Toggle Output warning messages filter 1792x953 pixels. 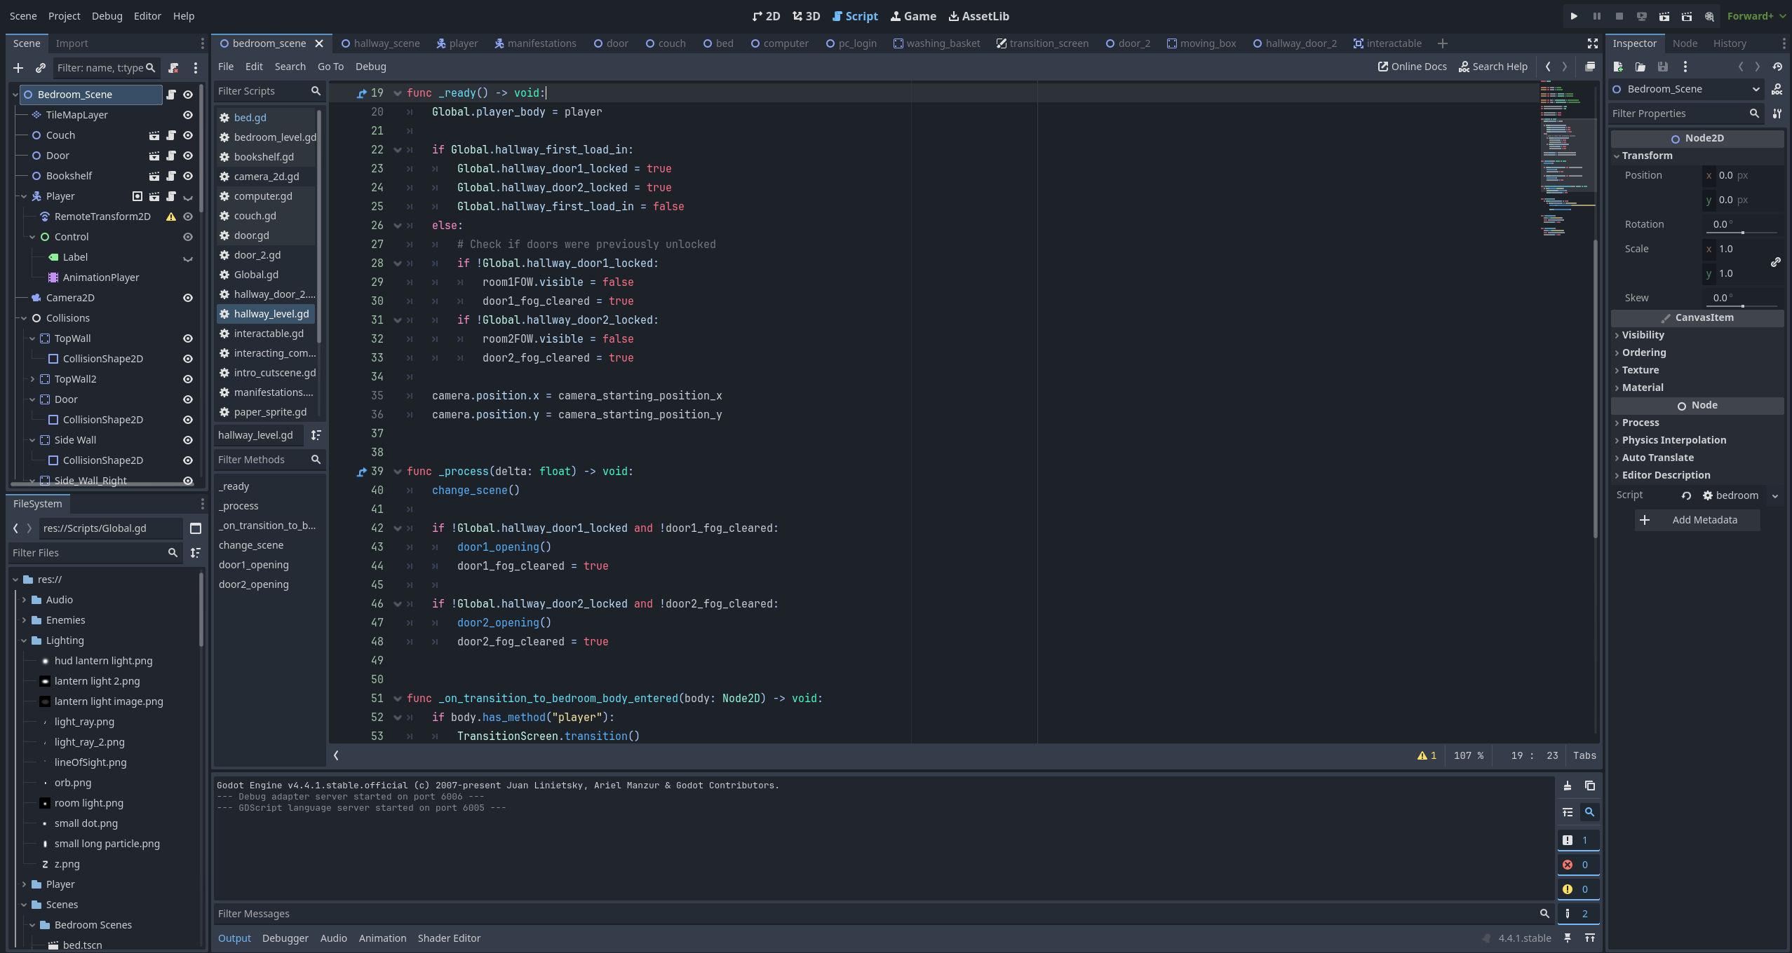click(1578, 889)
